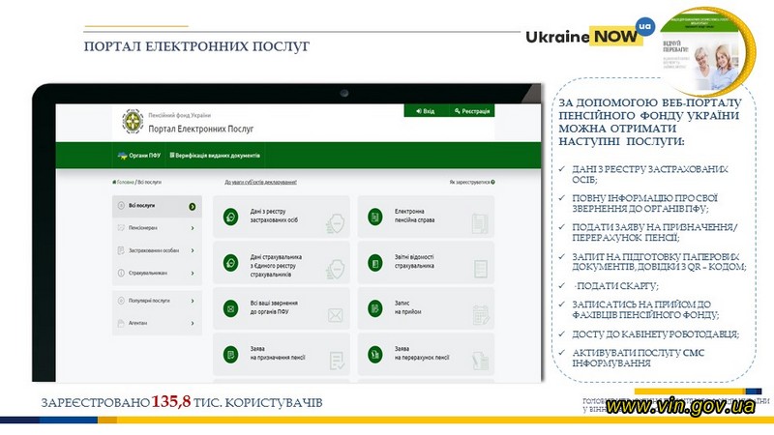Open 'До уваги суб'єктів декларування!' link
This screenshot has height=435, width=774.
tap(260, 182)
